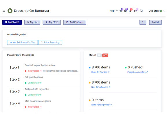167x118 pixels.
Task: Open Items Pending Update link
Action: click(x=102, y=105)
